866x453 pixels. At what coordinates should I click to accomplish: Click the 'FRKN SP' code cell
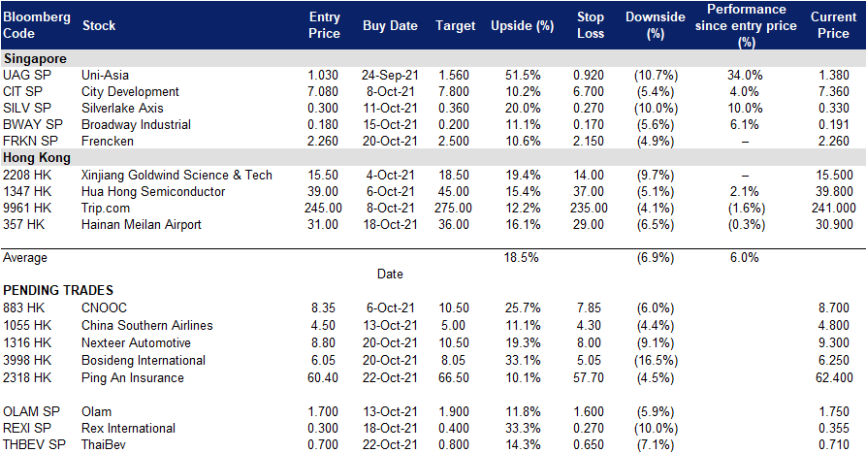pyautogui.click(x=30, y=142)
